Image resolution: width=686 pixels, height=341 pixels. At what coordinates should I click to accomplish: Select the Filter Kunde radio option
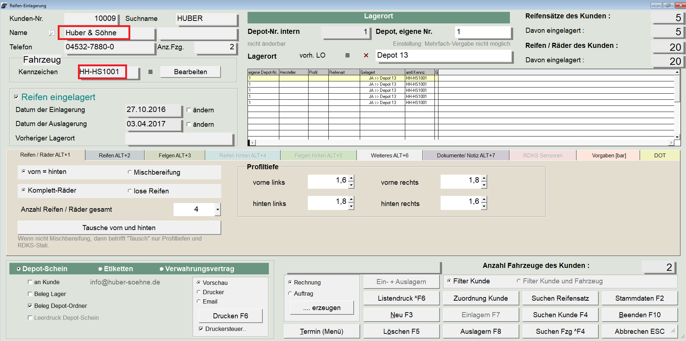[x=449, y=281]
